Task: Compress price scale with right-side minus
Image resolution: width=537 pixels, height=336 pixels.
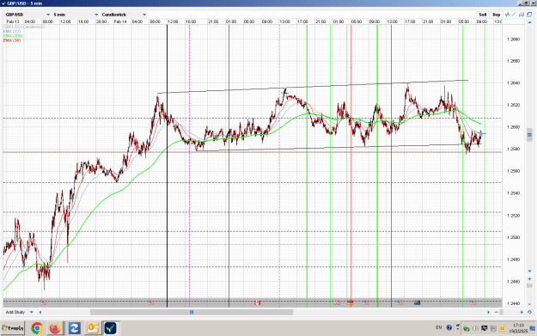Action: [529, 304]
